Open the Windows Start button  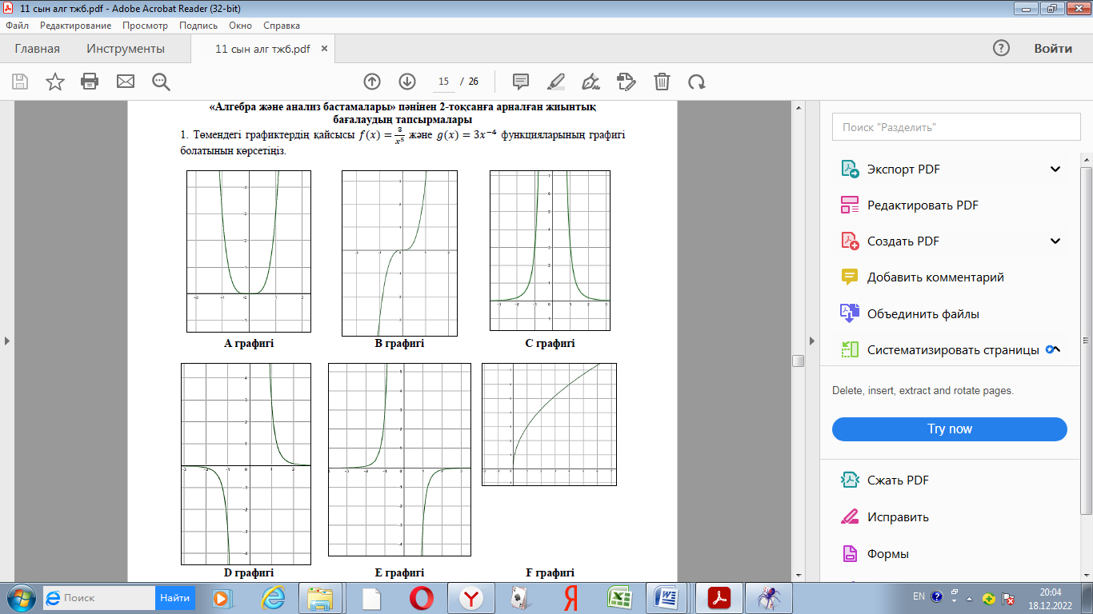point(21,597)
